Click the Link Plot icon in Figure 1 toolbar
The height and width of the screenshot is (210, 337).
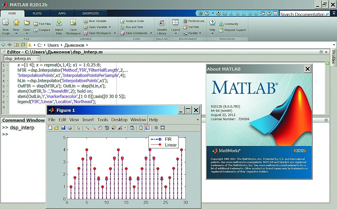(x=132, y=128)
